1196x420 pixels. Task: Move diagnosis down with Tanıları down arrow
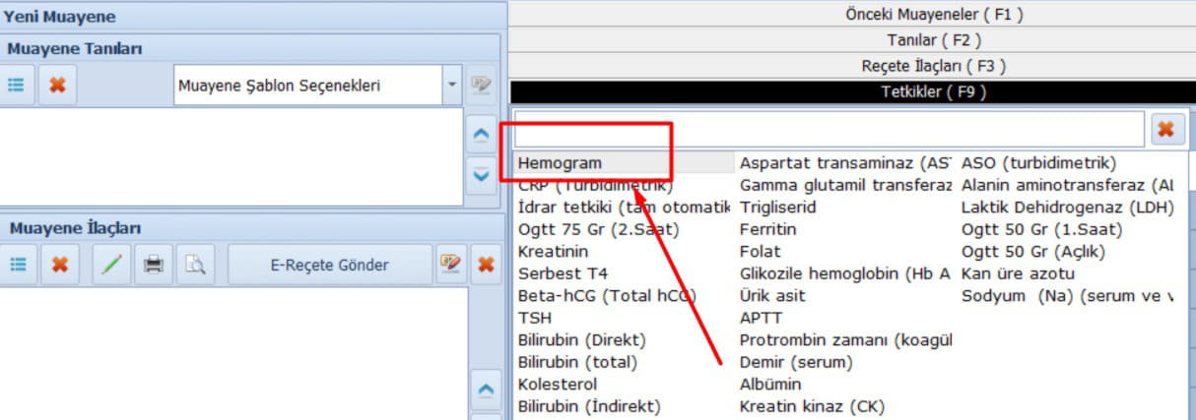point(481,175)
